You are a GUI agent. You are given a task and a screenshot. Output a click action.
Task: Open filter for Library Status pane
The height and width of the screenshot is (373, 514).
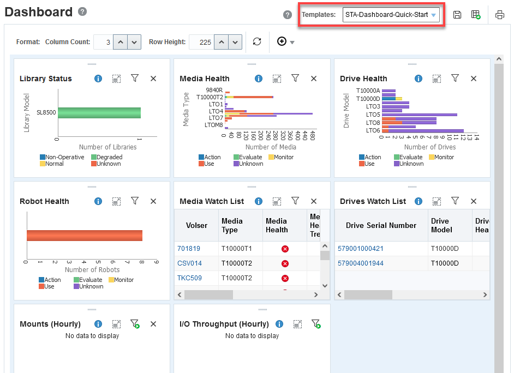click(135, 78)
